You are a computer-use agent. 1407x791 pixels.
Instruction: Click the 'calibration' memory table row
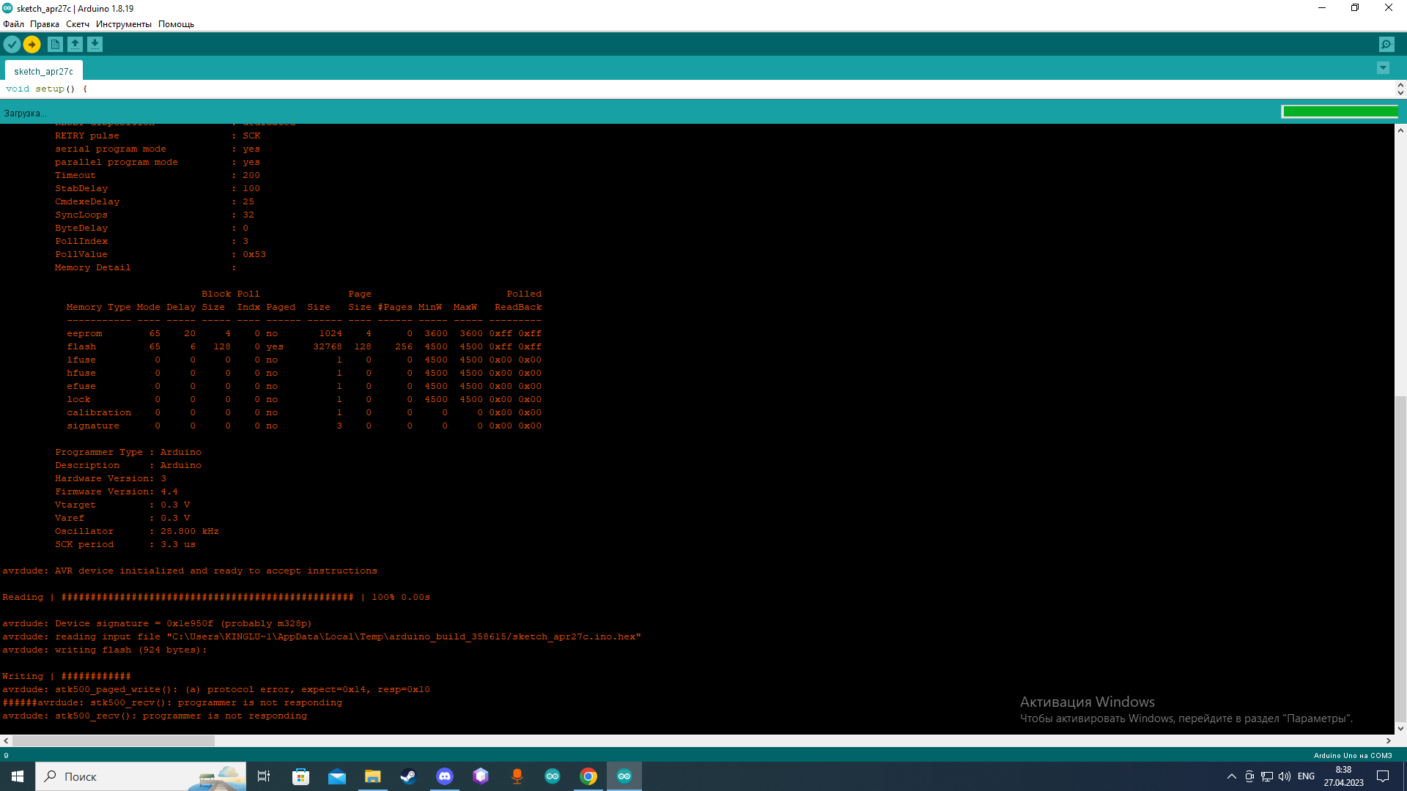point(304,413)
